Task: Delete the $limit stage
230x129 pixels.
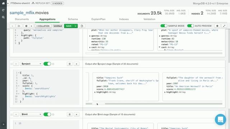Action: (70, 114)
